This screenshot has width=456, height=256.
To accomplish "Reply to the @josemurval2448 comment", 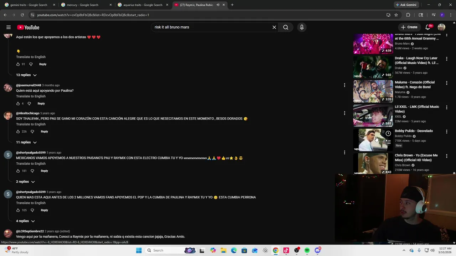I will click(41, 104).
